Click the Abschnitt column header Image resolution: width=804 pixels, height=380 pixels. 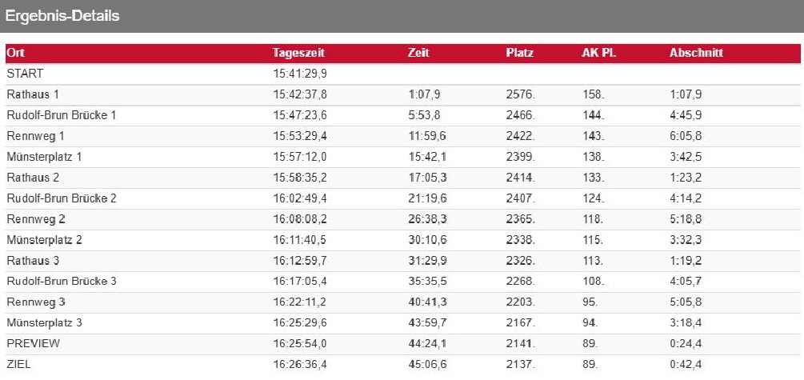696,54
